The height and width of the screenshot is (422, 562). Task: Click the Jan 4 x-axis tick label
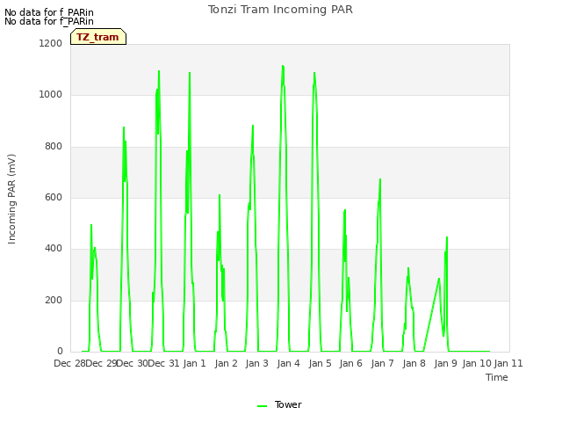pyautogui.click(x=289, y=363)
